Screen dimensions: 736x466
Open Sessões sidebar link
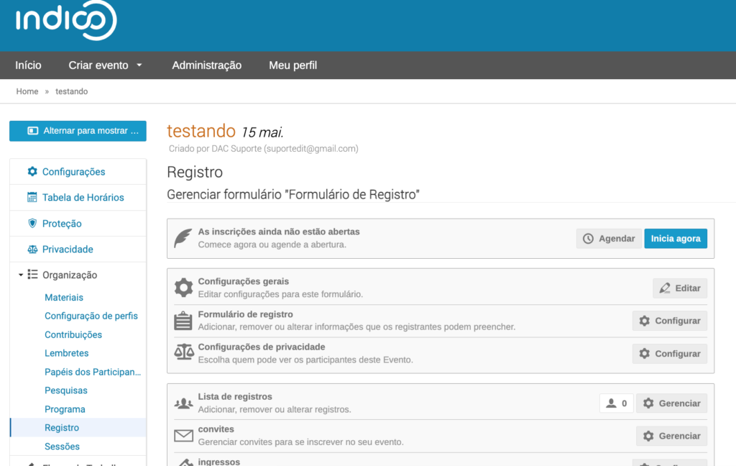pos(62,447)
